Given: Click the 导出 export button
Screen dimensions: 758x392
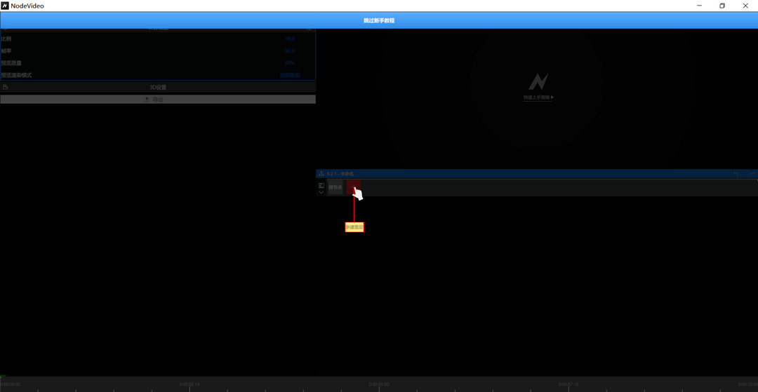Looking at the screenshot, I should coord(158,100).
